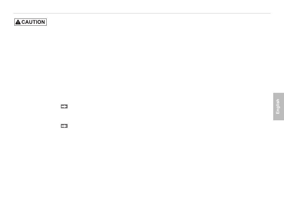The height and width of the screenshot is (200, 284).
Task: Click the horizontal divider line at top
Action: pos(142,13)
